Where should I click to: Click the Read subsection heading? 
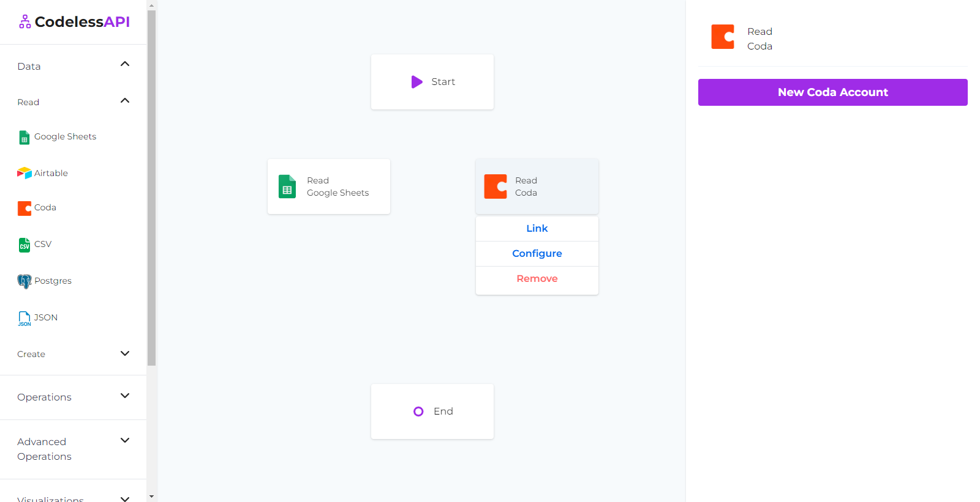[x=28, y=102]
